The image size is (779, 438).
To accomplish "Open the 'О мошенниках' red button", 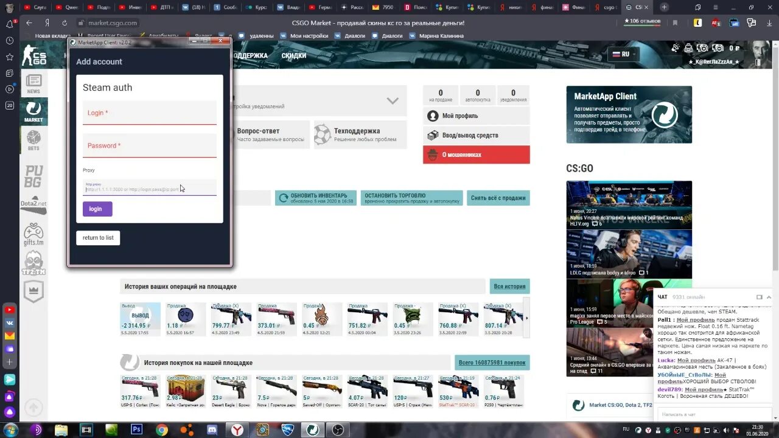I will pos(477,155).
